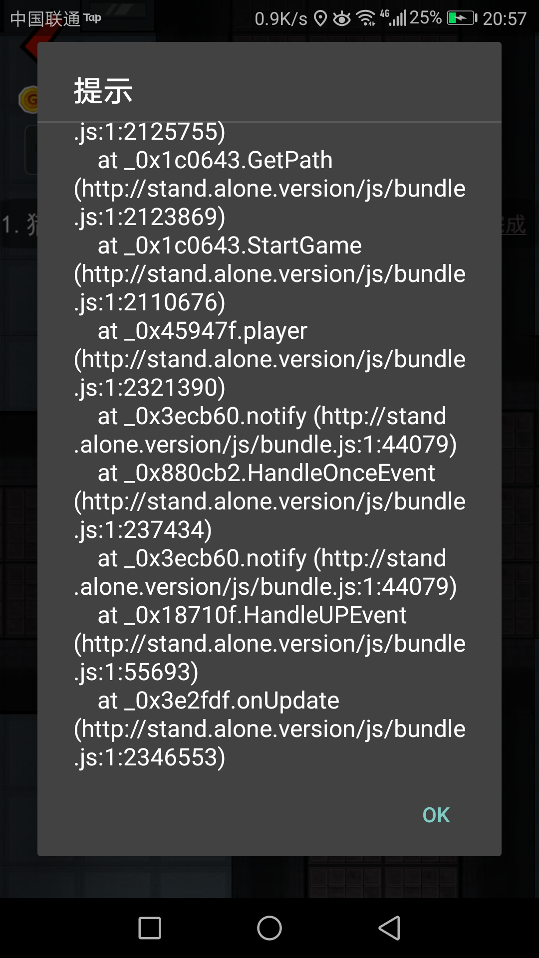This screenshot has height=958, width=539.
Task: Tap the 25% battery percentage text
Action: coord(426,18)
